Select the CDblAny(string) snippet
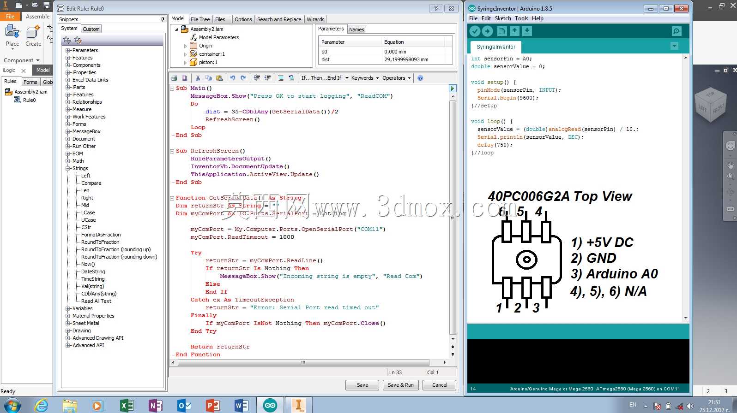737x413 pixels. coord(99,294)
